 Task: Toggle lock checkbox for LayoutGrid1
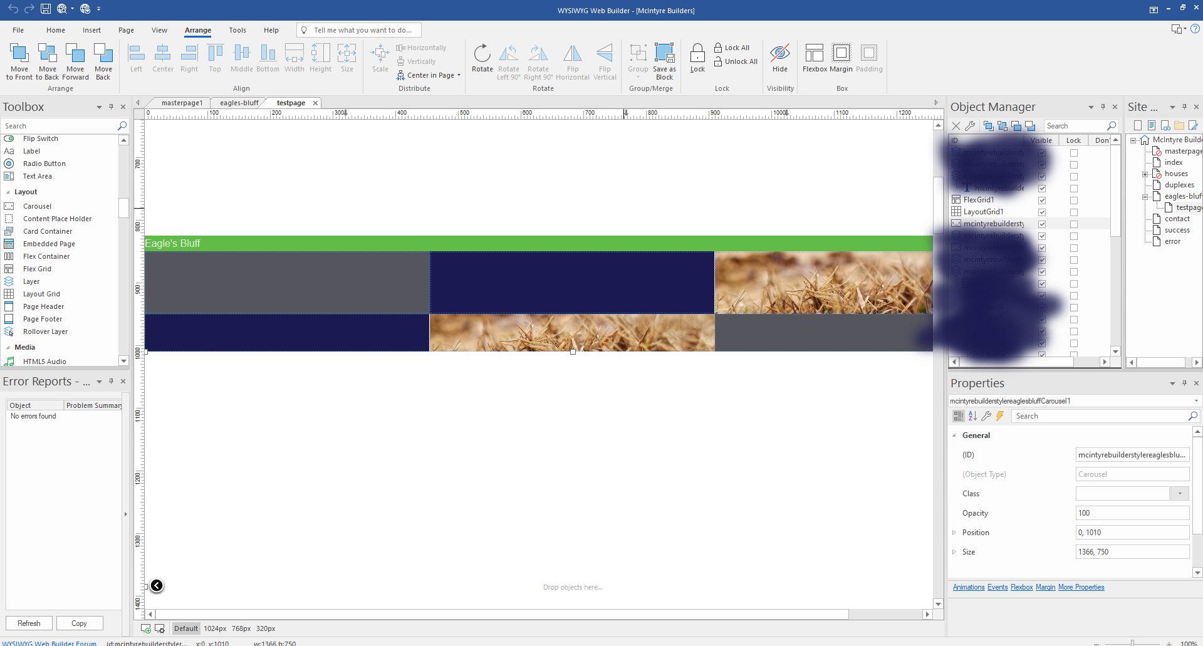pos(1074,212)
